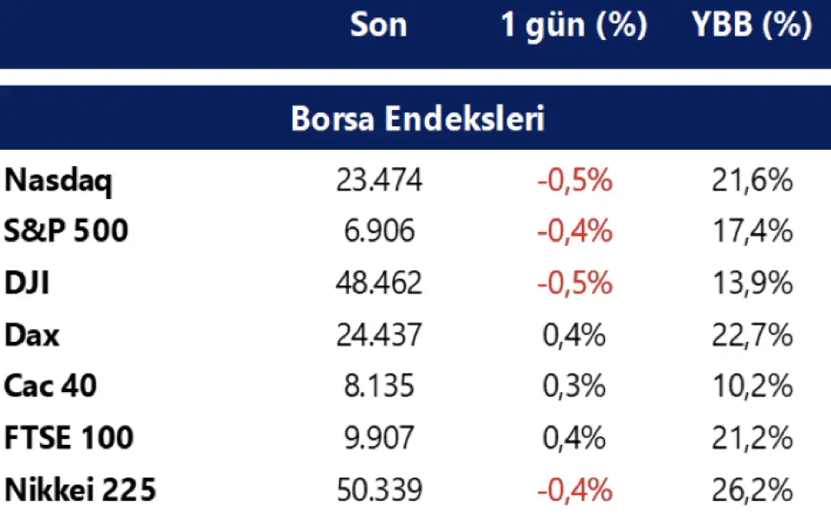Screen dimensions: 831x515
Task: Select the FTSE 100 row label
Action: click(x=69, y=438)
